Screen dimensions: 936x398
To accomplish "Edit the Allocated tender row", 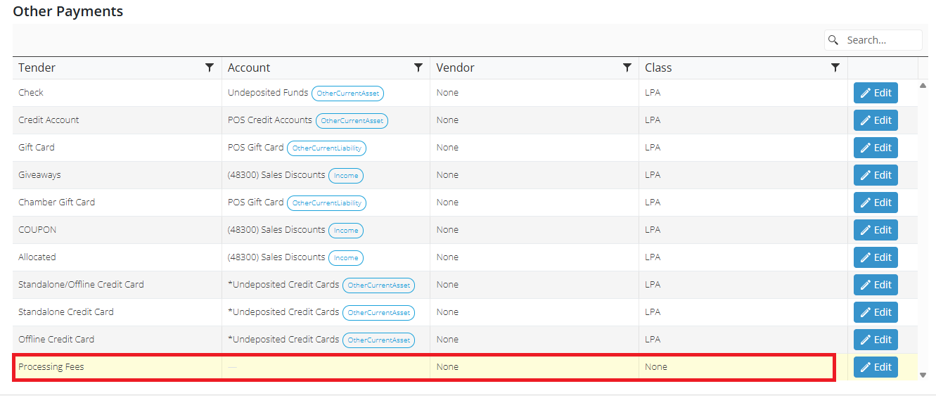I will pyautogui.click(x=876, y=257).
